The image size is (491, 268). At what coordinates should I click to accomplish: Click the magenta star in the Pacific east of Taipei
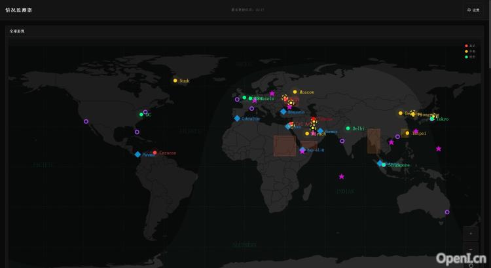[x=439, y=149]
